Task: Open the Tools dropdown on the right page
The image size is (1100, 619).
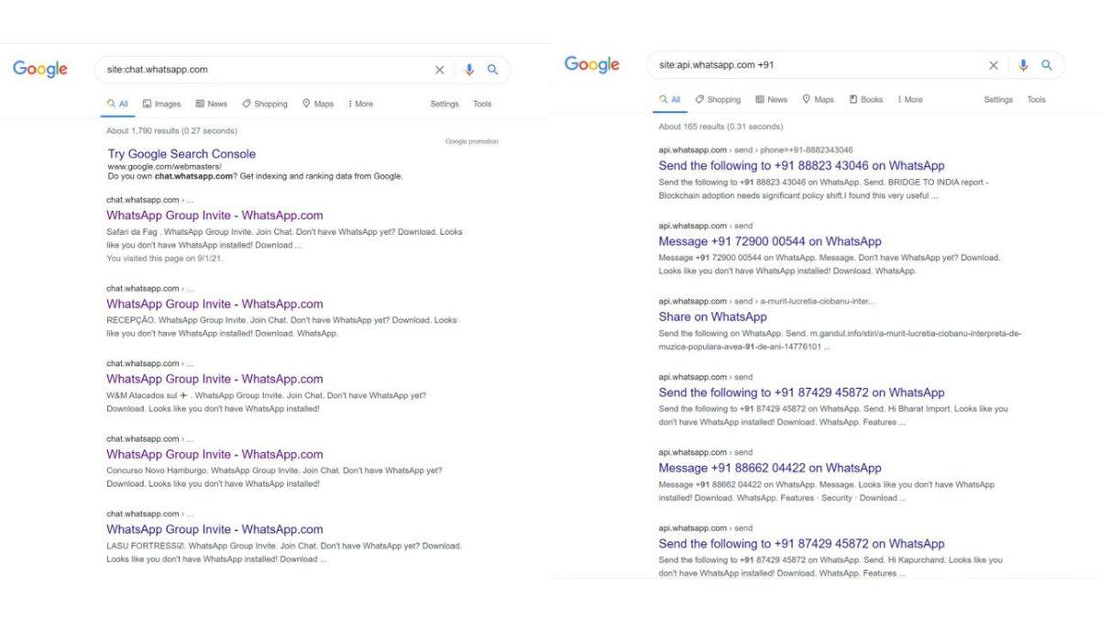Action: (x=1036, y=99)
